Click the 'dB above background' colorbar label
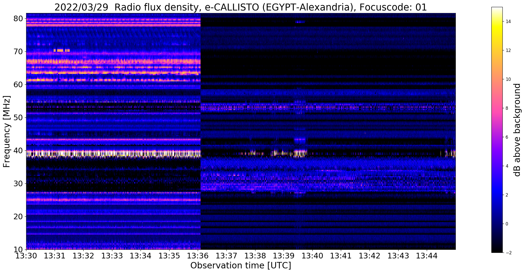Screen dimensions: 525x273 [517, 130]
